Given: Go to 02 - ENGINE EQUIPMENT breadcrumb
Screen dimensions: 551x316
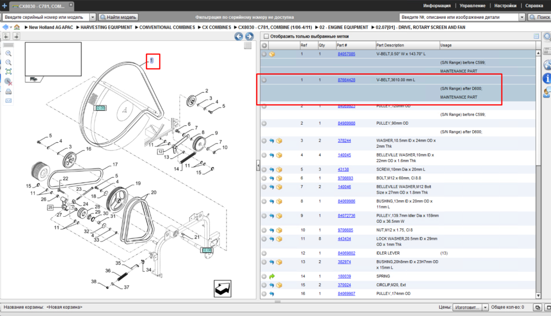Looking at the screenshot, I should (344, 27).
